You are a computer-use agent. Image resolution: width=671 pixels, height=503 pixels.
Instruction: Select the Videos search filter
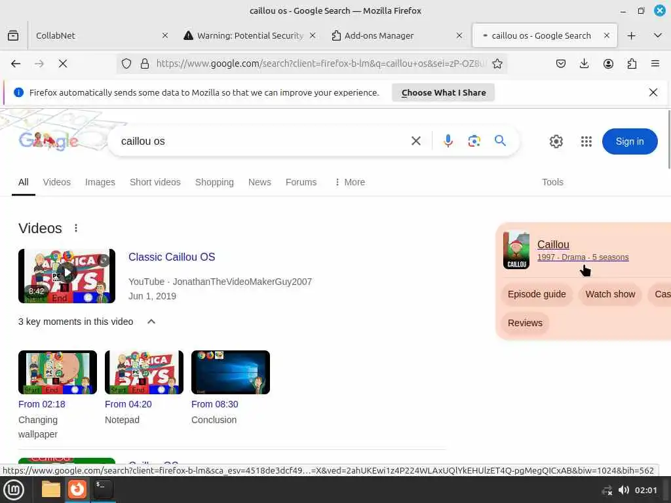(x=56, y=182)
